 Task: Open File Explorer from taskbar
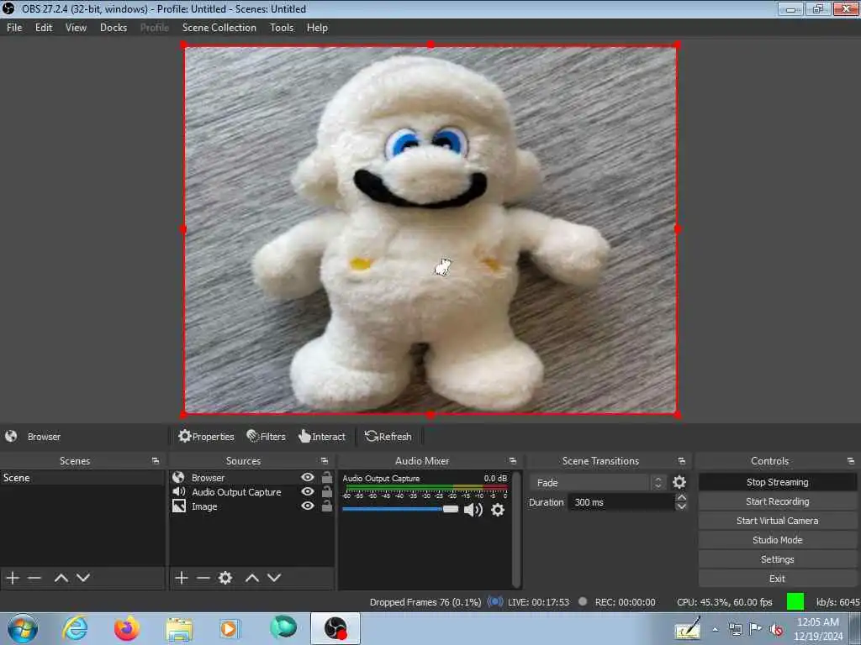click(179, 628)
